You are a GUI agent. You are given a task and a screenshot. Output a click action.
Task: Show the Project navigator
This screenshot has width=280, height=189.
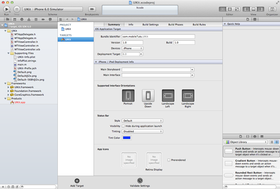(7, 19)
